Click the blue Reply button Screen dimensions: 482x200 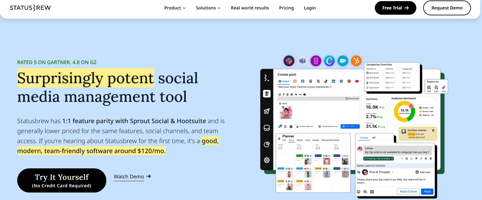pos(427,191)
